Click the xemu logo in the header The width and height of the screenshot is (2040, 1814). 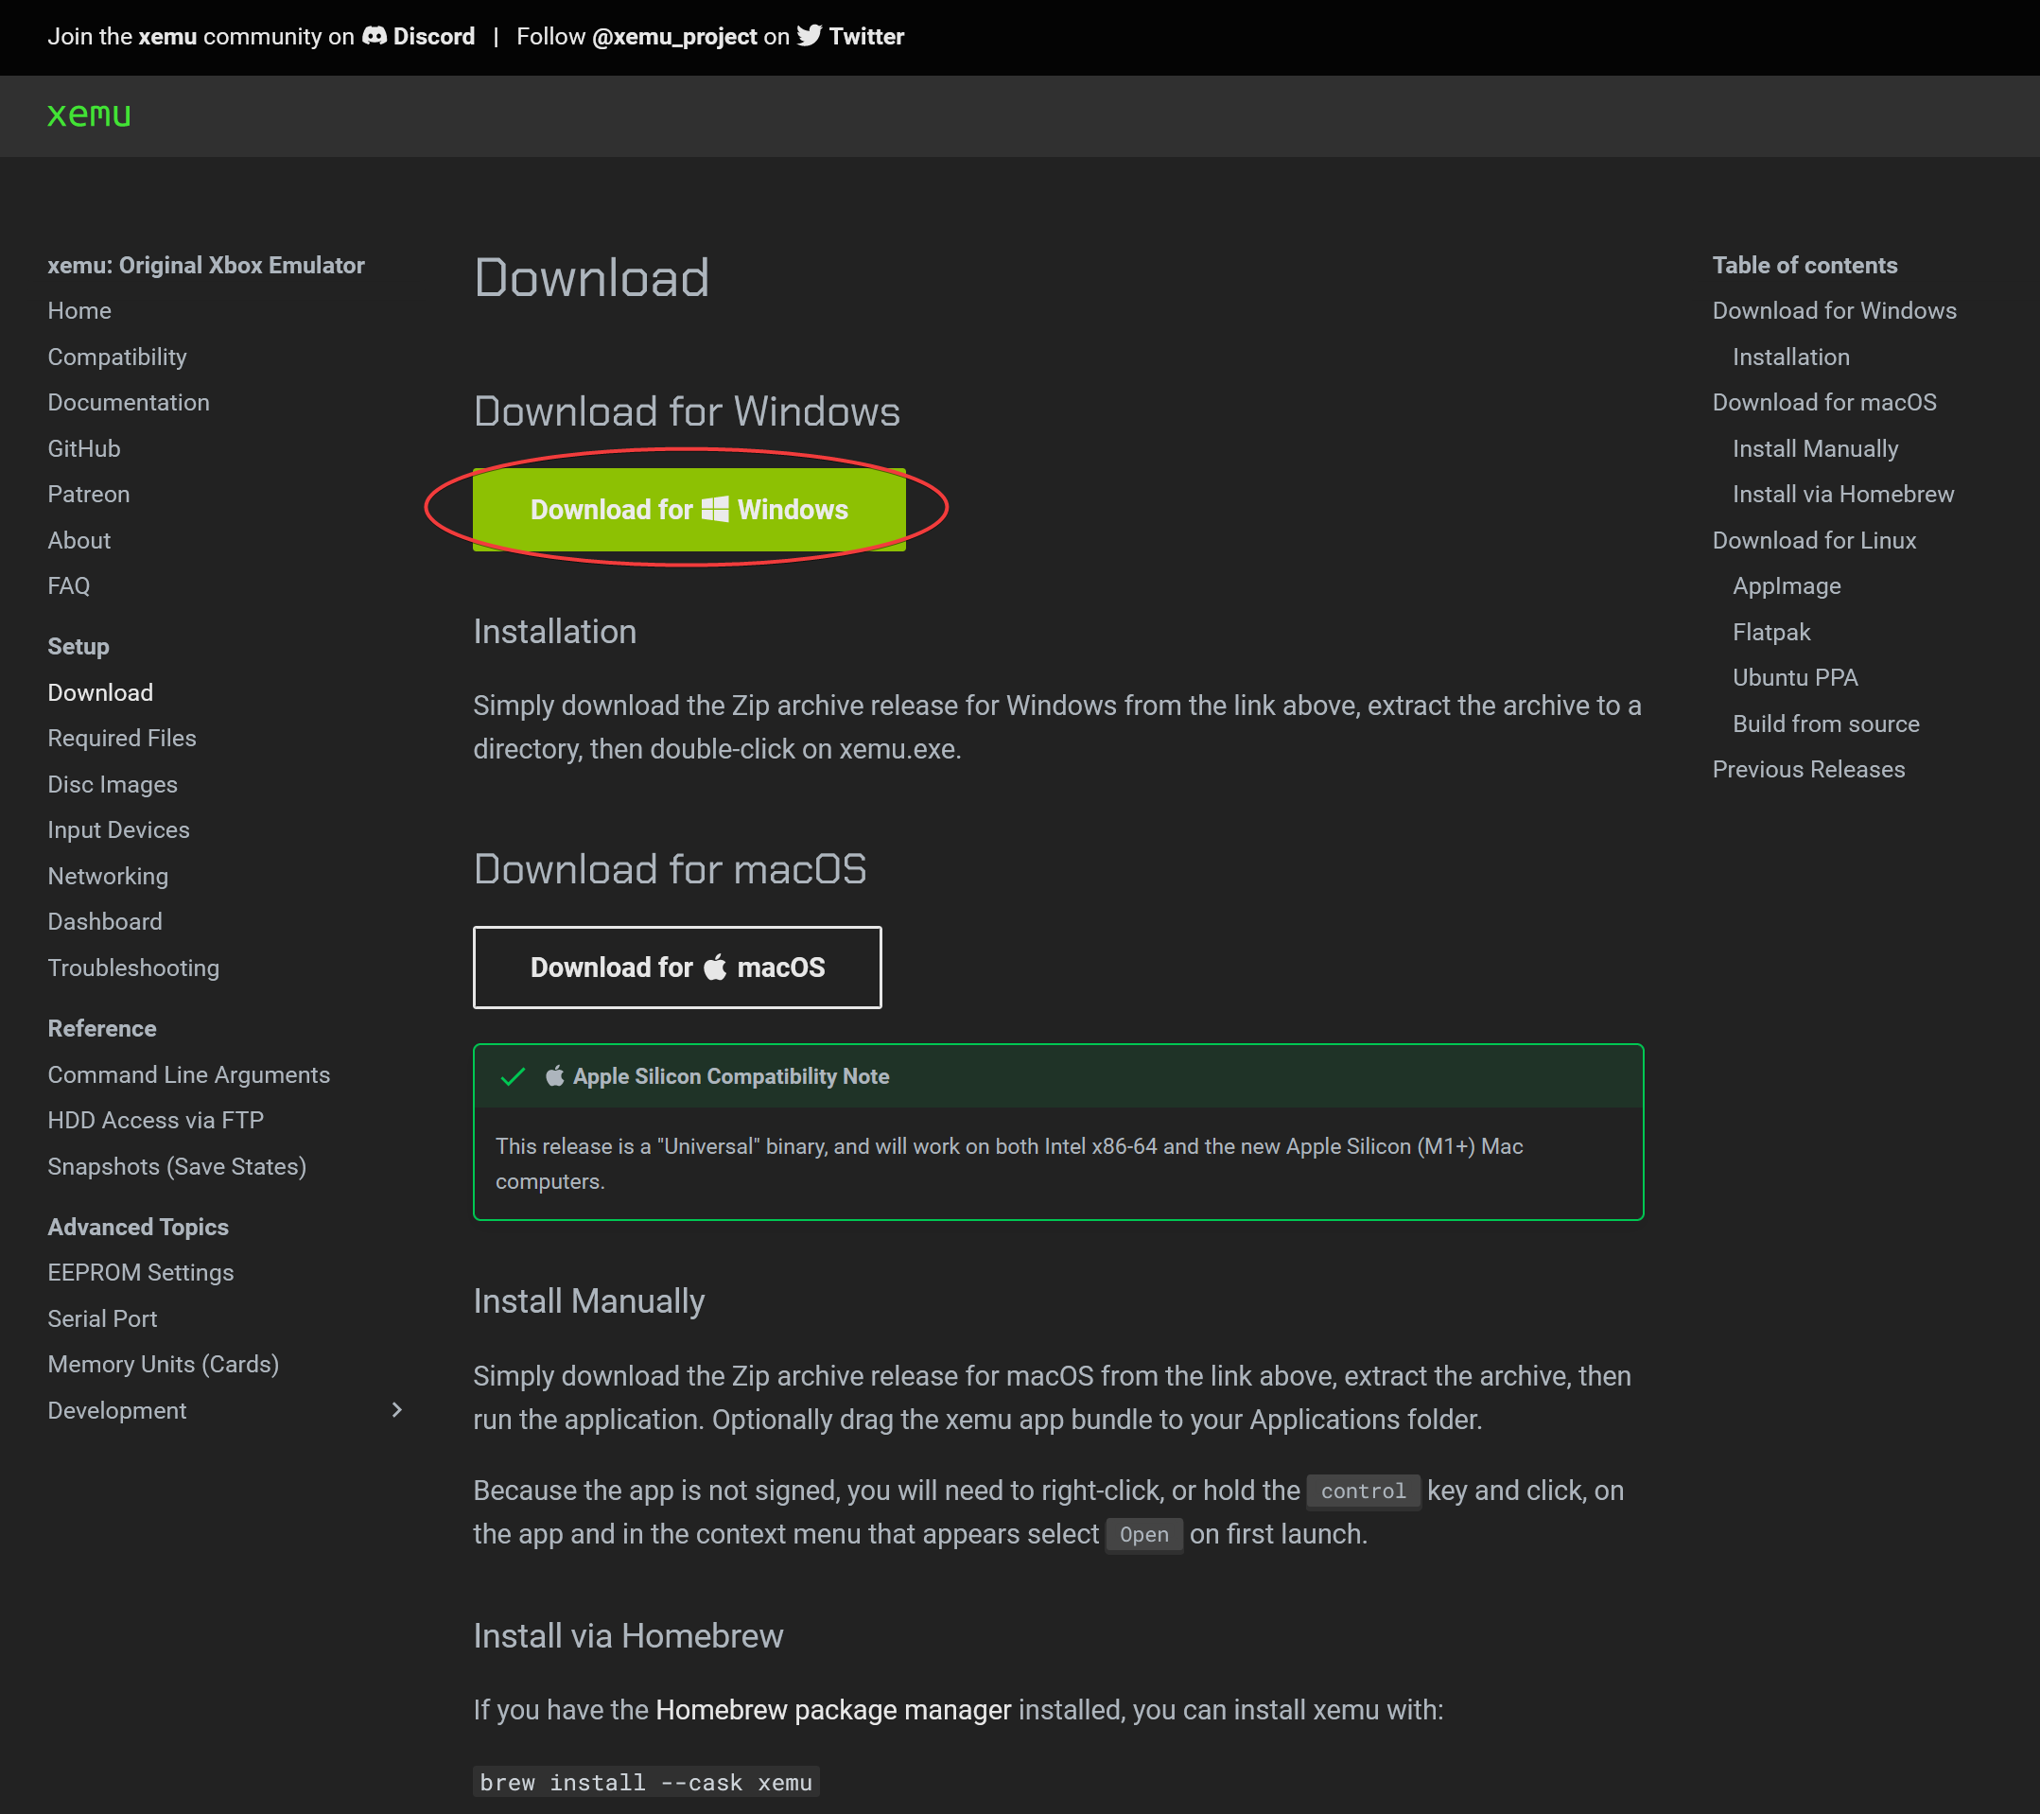tap(89, 115)
